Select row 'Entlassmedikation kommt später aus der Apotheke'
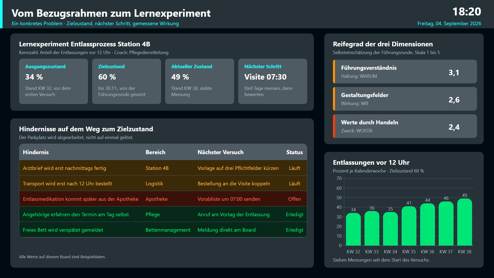The image size is (494, 278). [163, 199]
